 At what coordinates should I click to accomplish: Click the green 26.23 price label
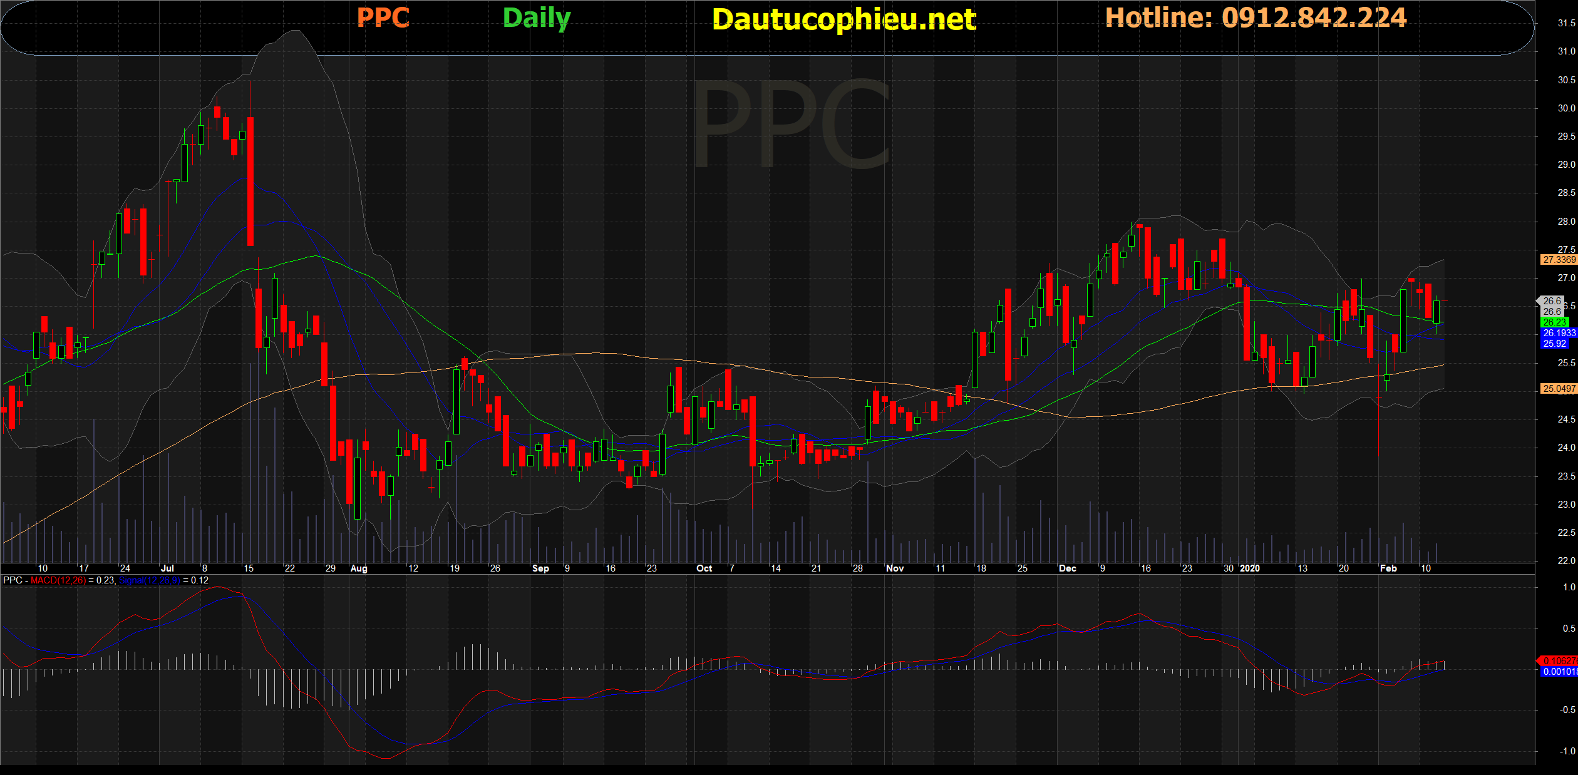coord(1554,322)
